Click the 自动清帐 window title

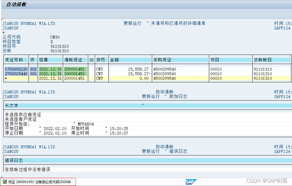click(16, 5)
